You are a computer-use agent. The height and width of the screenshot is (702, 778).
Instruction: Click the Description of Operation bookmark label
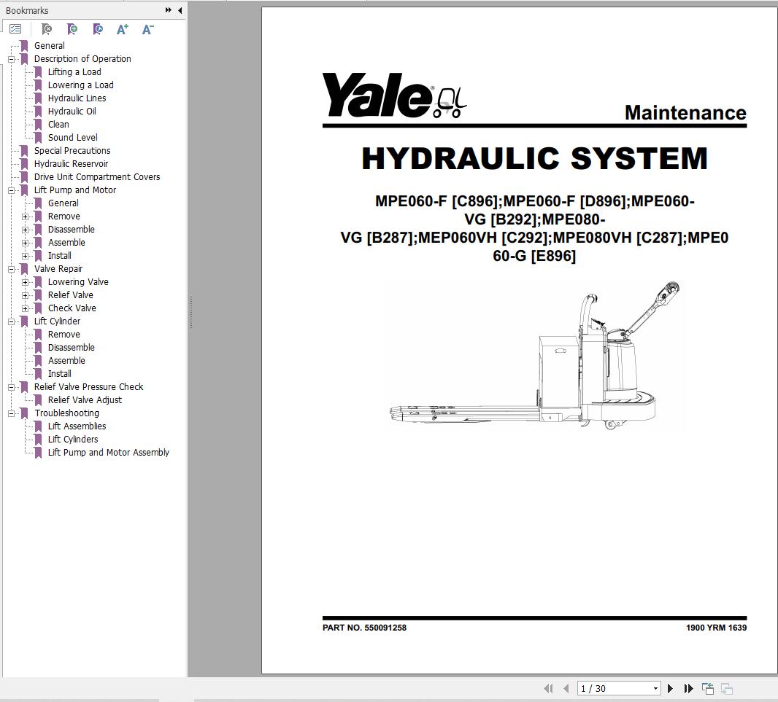pos(82,59)
